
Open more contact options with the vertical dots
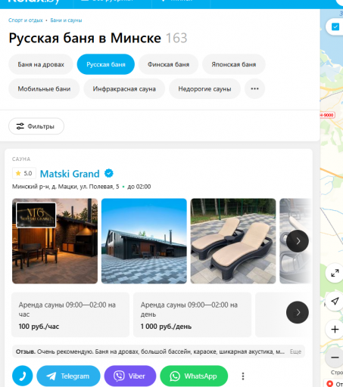[243, 376]
